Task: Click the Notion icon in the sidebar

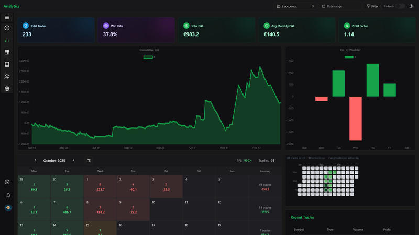Action: [7, 182]
